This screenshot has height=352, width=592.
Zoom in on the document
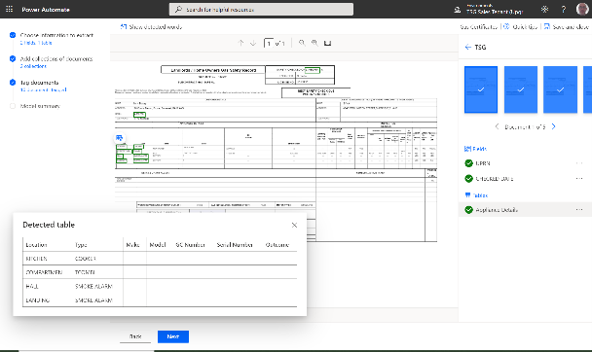tap(314, 43)
